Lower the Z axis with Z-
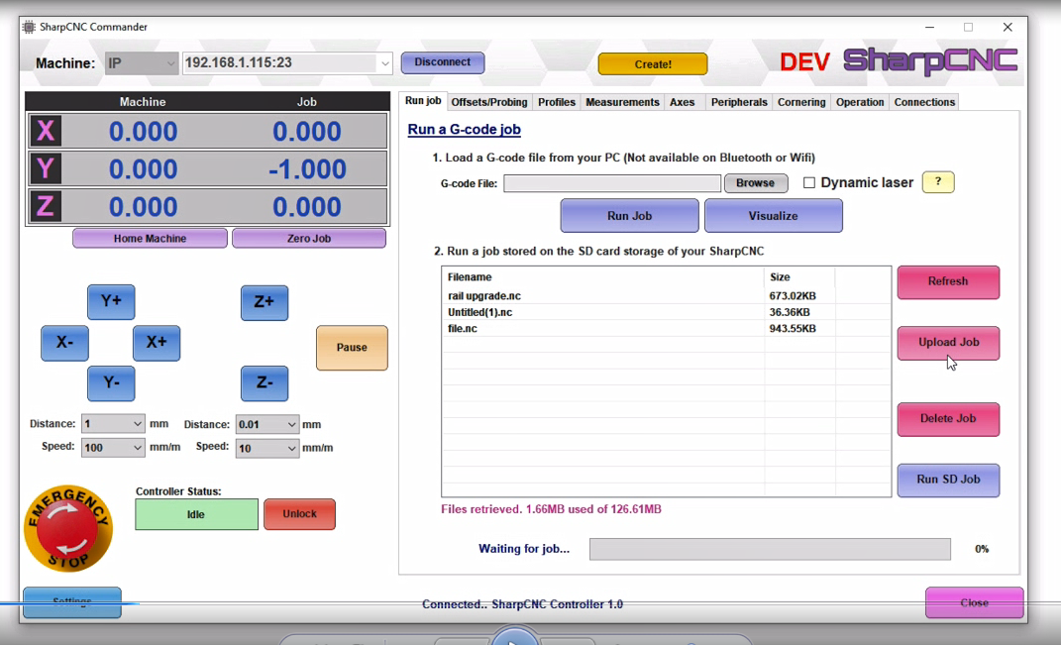The width and height of the screenshot is (1061, 645). point(265,383)
